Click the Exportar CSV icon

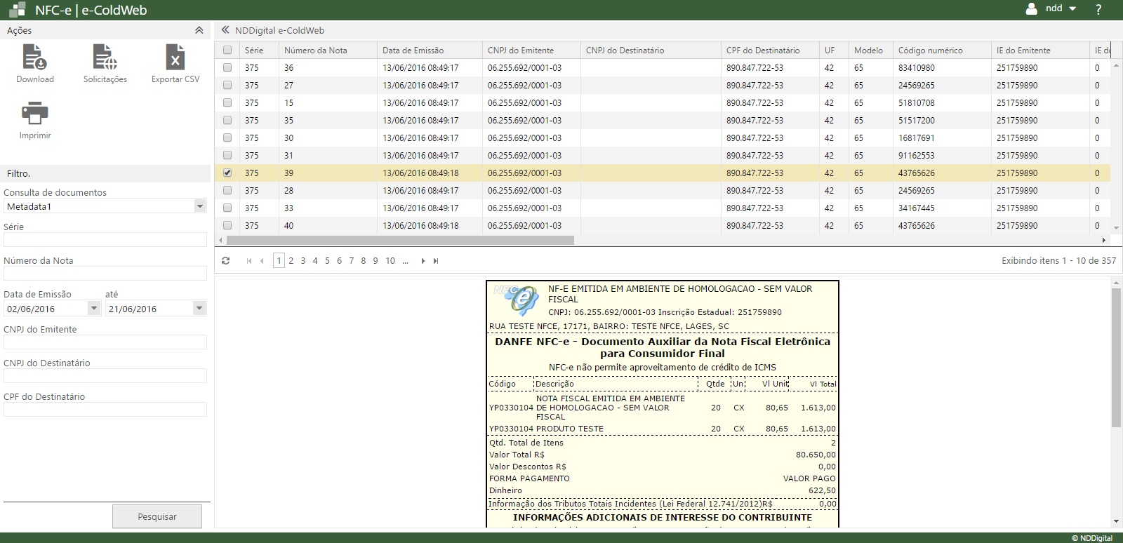(175, 58)
